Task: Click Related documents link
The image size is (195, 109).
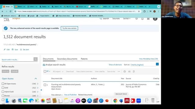Action: coord(85,95)
